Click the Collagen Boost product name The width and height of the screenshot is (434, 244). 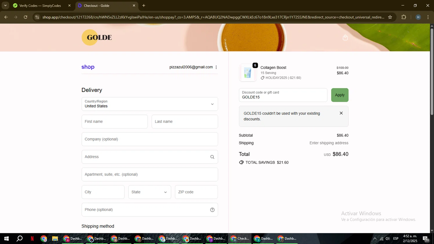point(273,68)
